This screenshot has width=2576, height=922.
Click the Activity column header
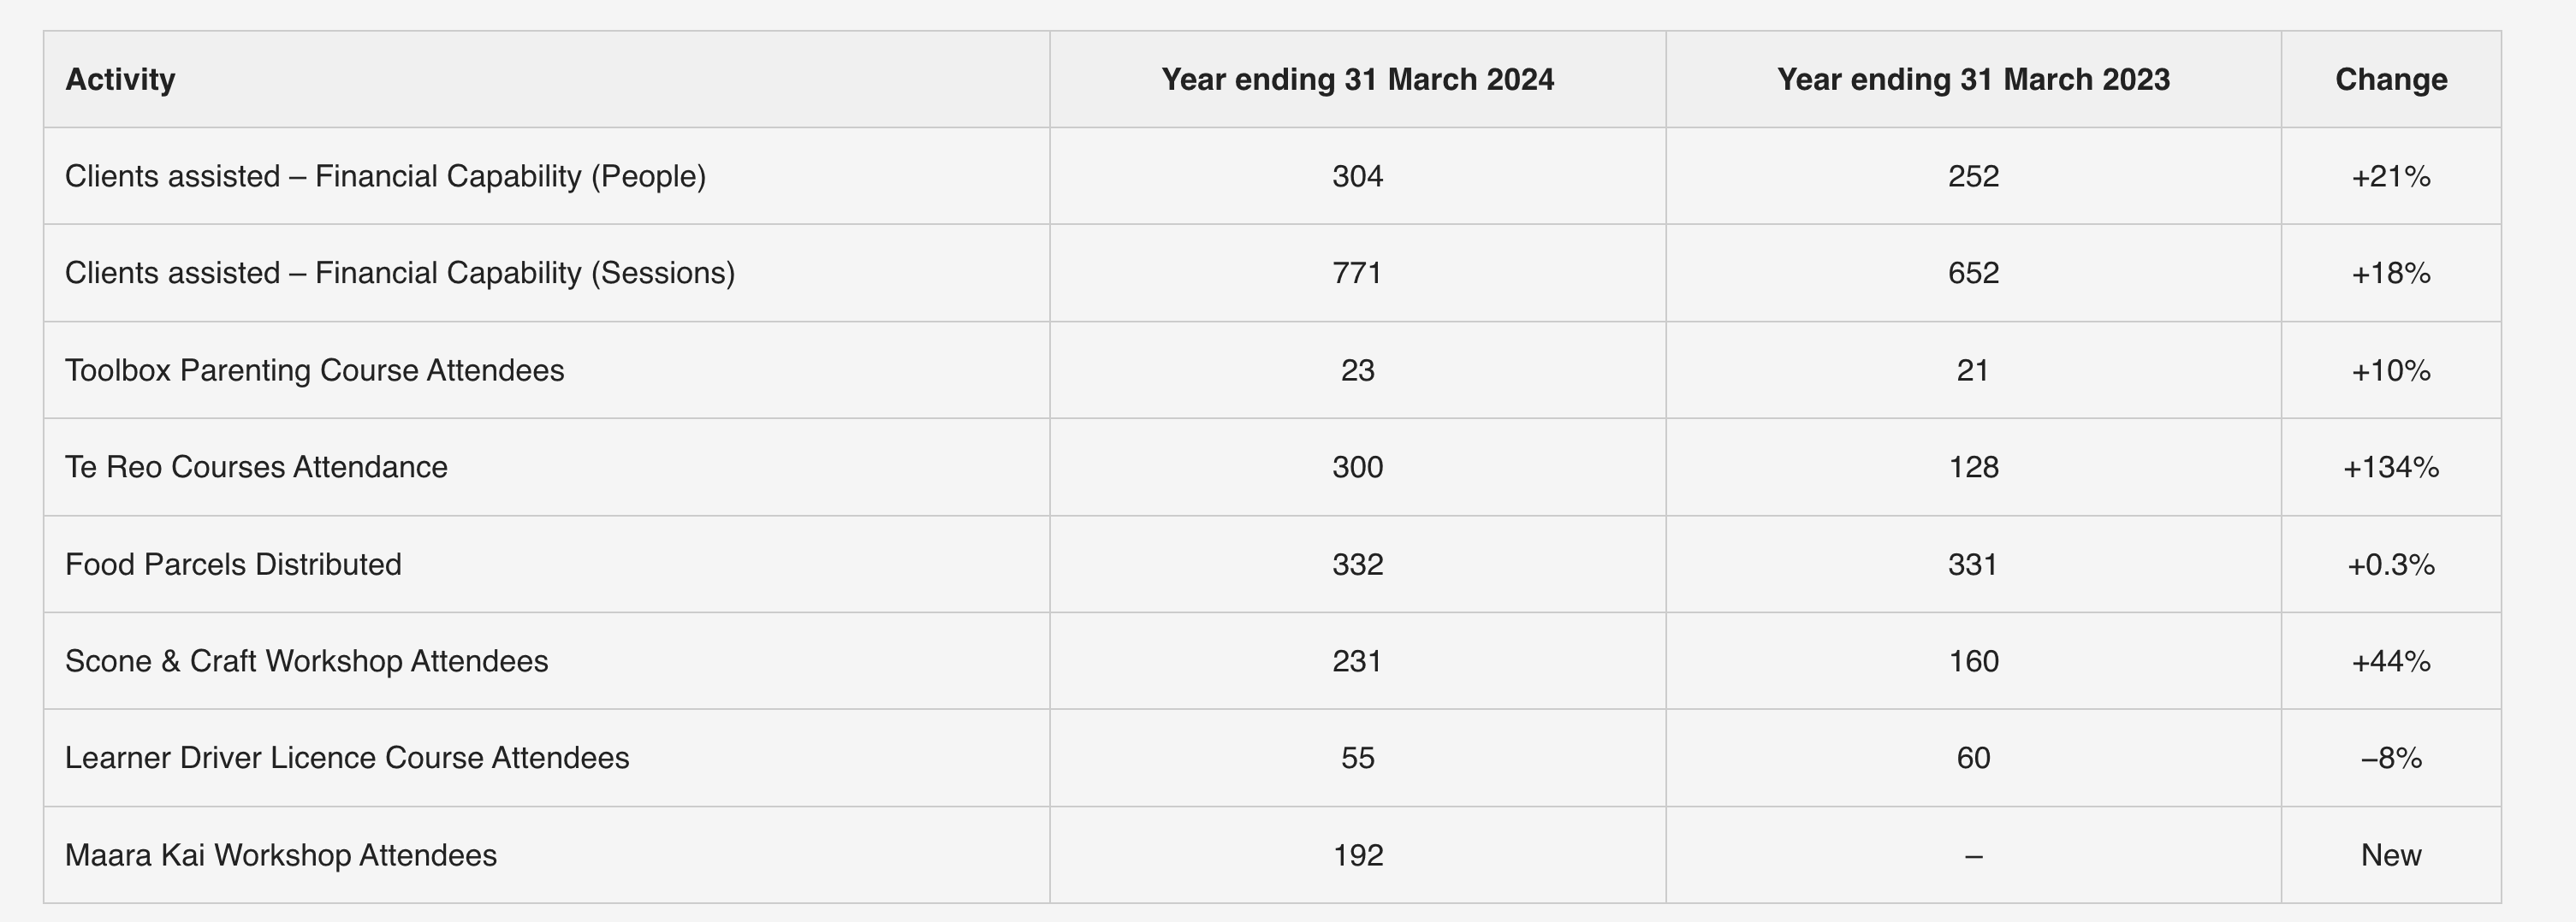[x=120, y=80]
